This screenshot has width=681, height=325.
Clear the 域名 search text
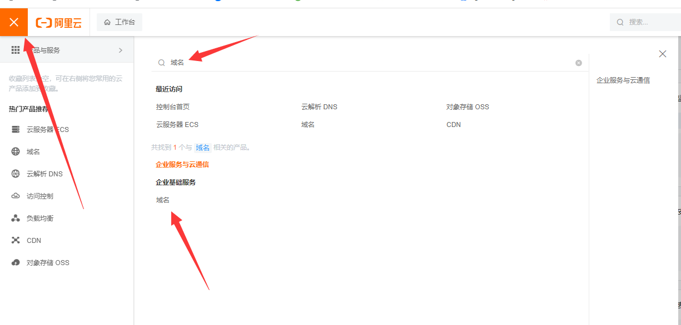point(579,63)
